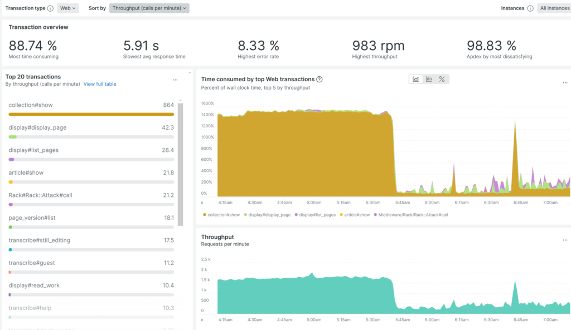Click the display#list_pages throughput bar
The height and width of the screenshot is (330, 571).
coord(91,159)
